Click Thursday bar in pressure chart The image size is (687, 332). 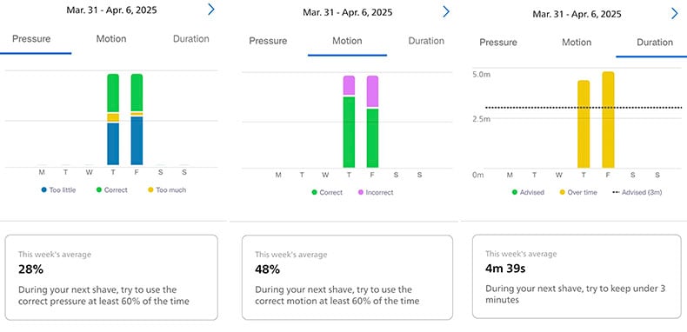tap(113, 120)
